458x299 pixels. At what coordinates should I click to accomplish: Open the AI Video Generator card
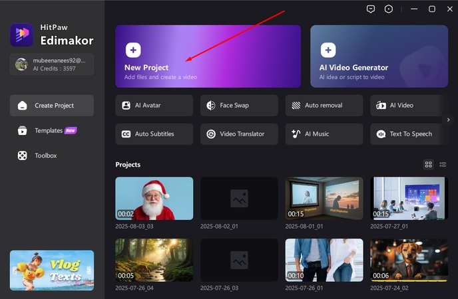pyautogui.click(x=379, y=56)
